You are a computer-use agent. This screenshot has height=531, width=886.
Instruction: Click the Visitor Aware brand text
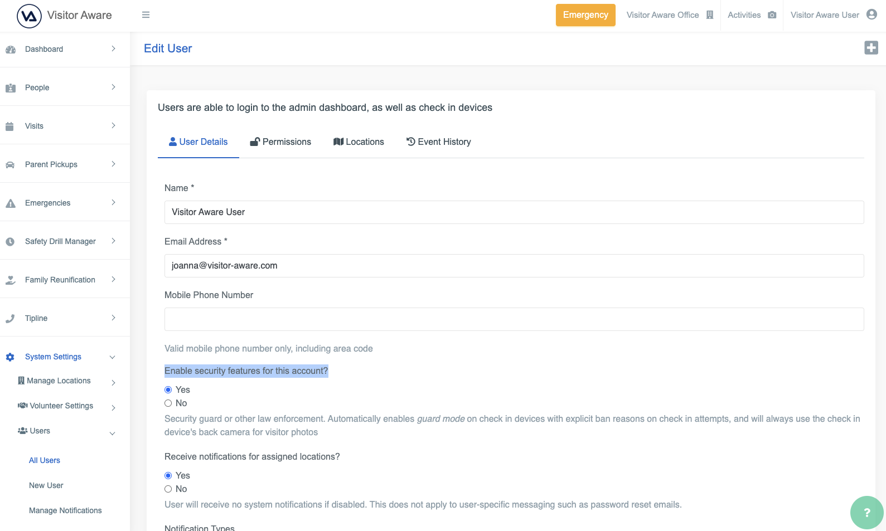point(80,15)
